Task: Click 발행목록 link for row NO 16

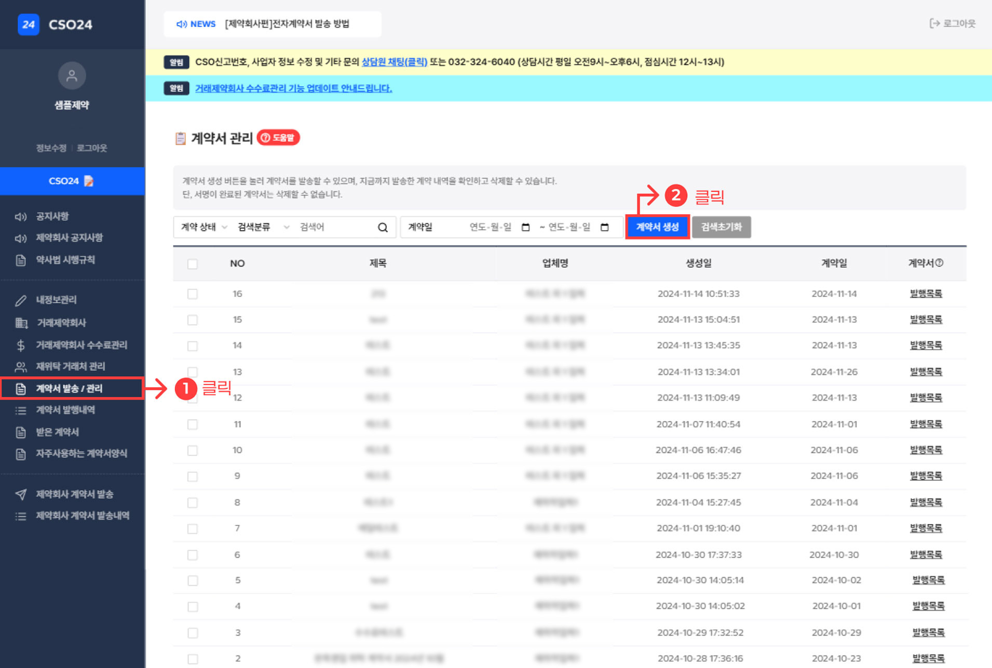Action: point(926,294)
